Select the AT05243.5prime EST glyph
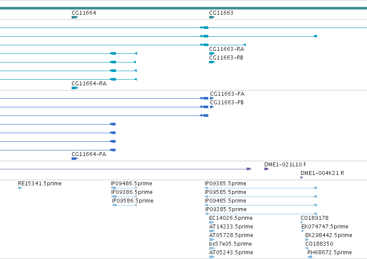 point(212,257)
